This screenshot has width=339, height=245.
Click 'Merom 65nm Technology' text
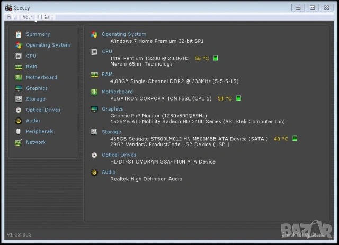pos(141,64)
